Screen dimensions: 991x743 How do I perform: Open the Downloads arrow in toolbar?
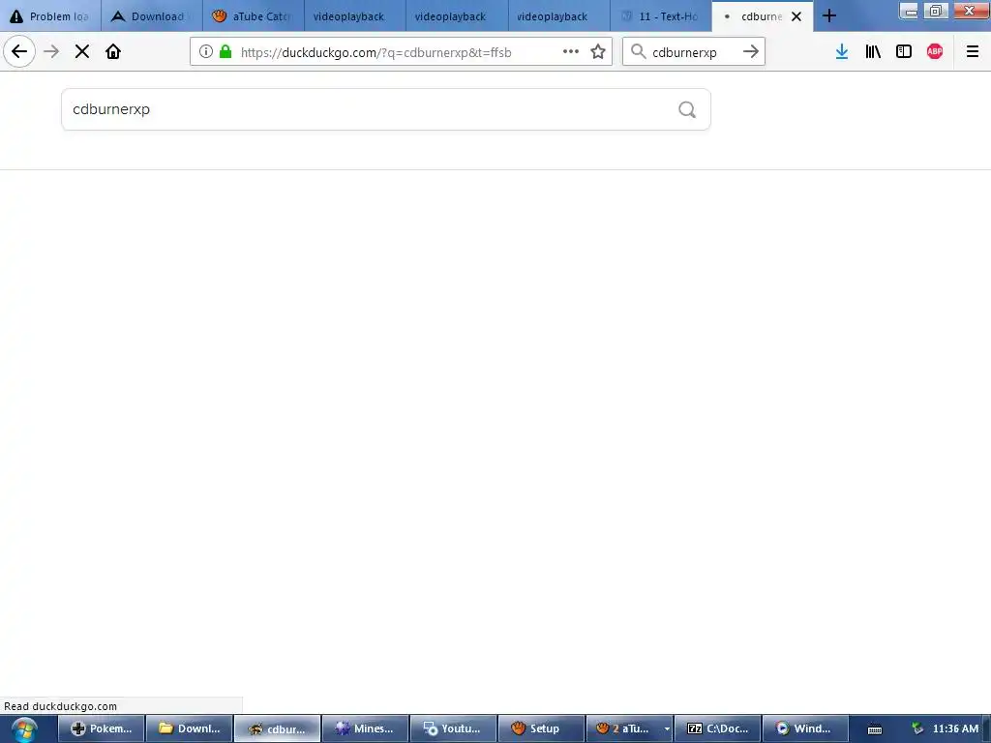click(842, 52)
